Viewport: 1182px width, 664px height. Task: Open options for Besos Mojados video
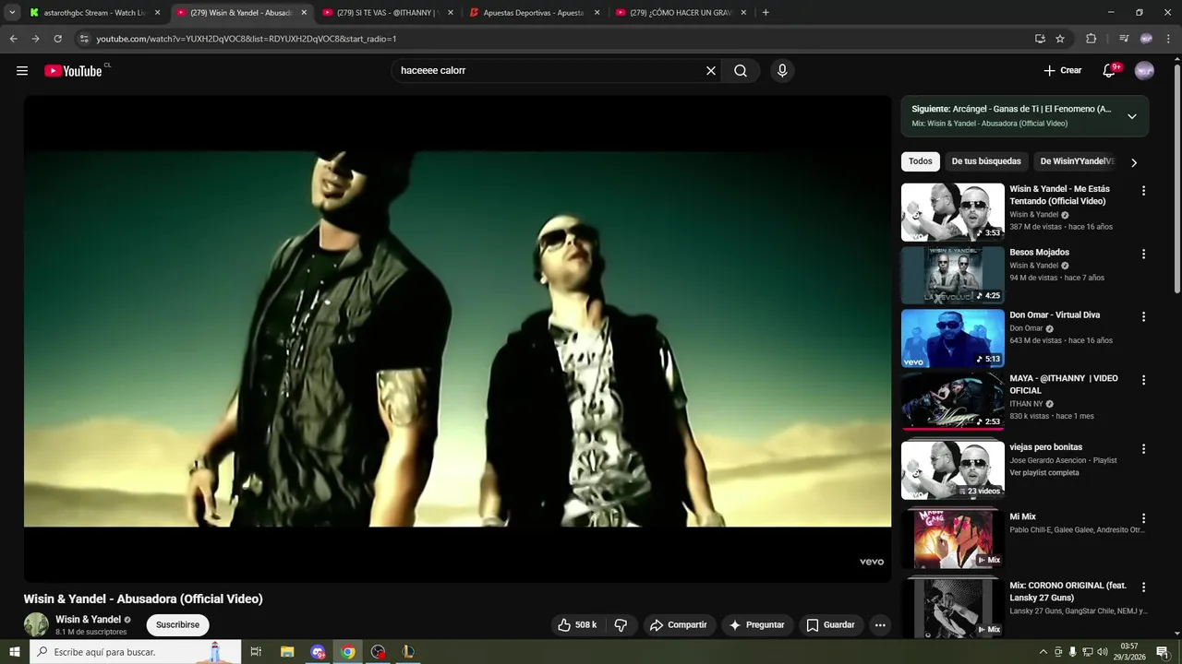click(x=1143, y=254)
